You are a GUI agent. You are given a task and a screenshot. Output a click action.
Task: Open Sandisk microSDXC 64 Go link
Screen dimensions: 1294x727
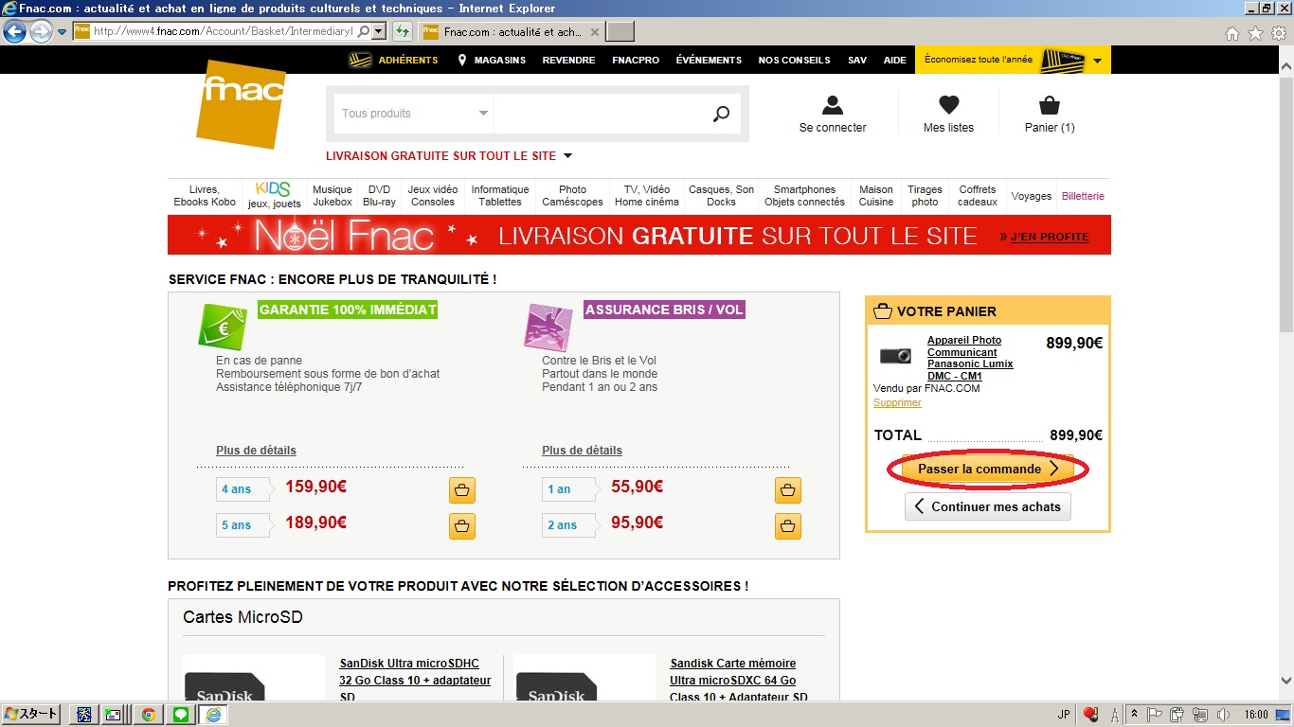[x=739, y=681]
